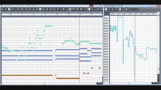Click the zoom-in magnifier at piano roll bottom right

[101, 83]
